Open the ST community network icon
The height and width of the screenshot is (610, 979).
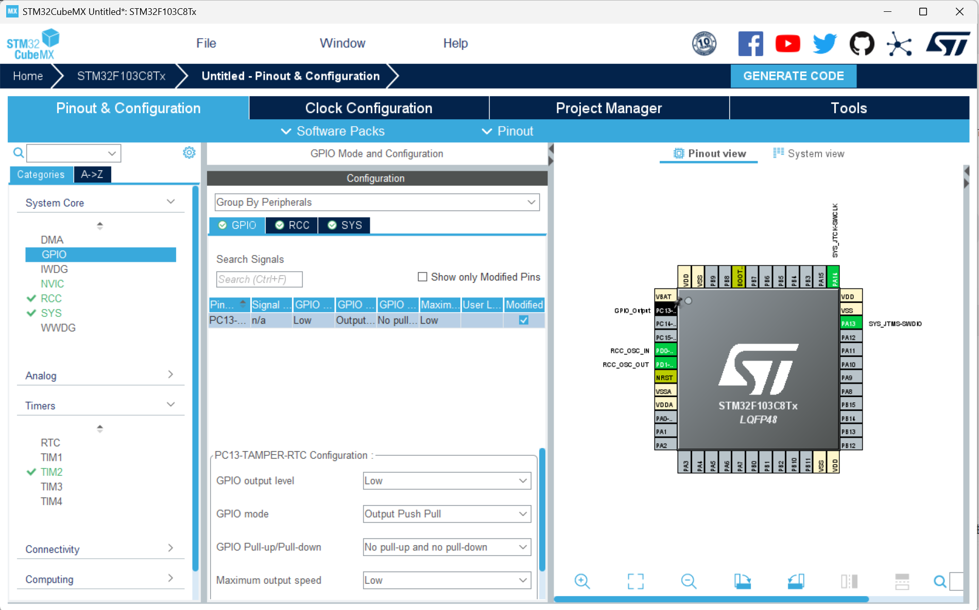(x=899, y=44)
